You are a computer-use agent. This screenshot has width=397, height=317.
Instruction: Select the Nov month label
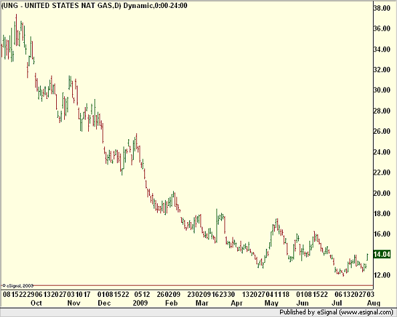click(74, 303)
